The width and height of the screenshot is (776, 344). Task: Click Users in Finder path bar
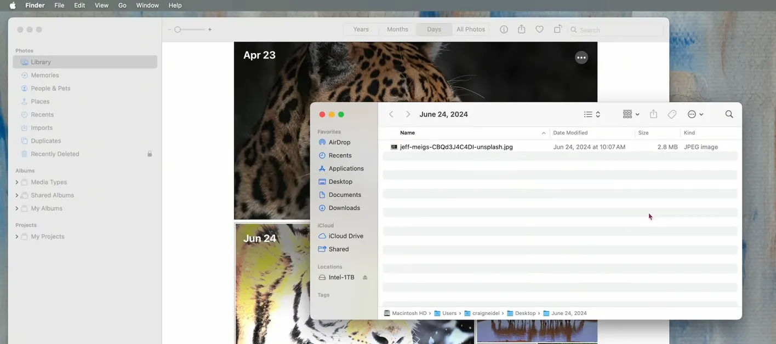click(445, 313)
